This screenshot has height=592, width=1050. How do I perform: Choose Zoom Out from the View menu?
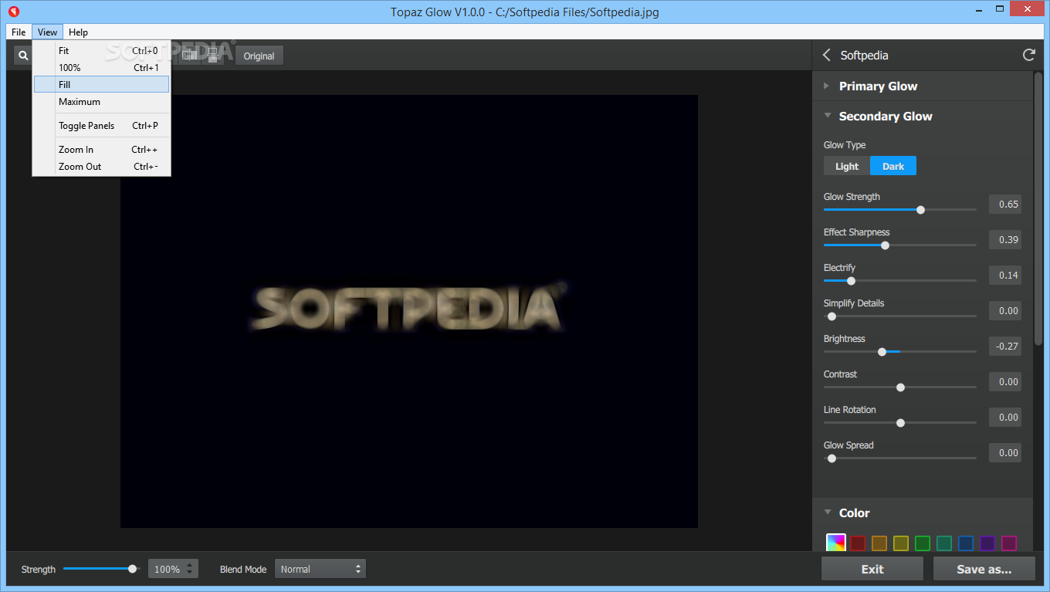(x=101, y=167)
